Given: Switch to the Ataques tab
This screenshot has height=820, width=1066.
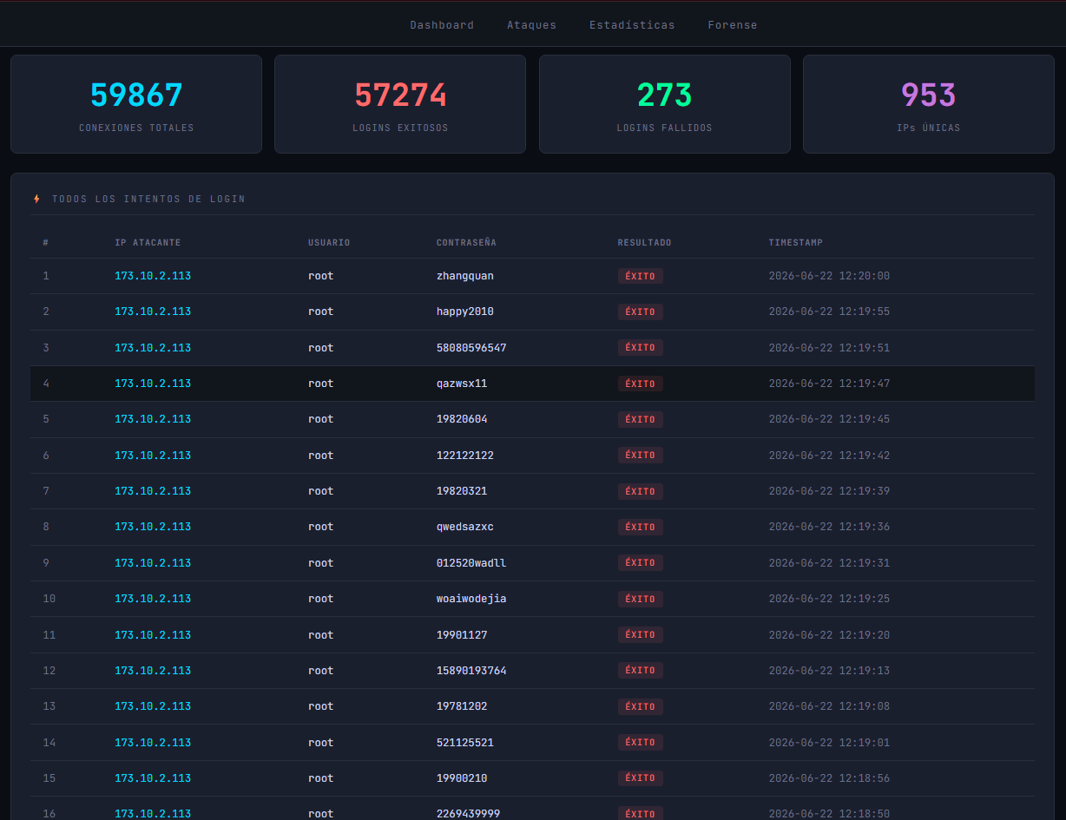Looking at the screenshot, I should tap(531, 25).
